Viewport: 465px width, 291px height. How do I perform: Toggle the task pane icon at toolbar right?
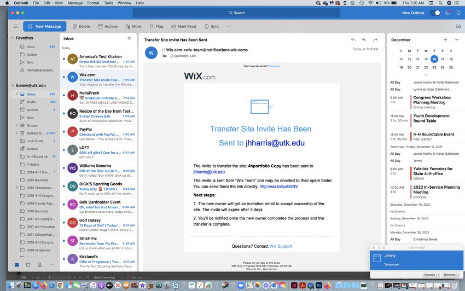coord(458,26)
